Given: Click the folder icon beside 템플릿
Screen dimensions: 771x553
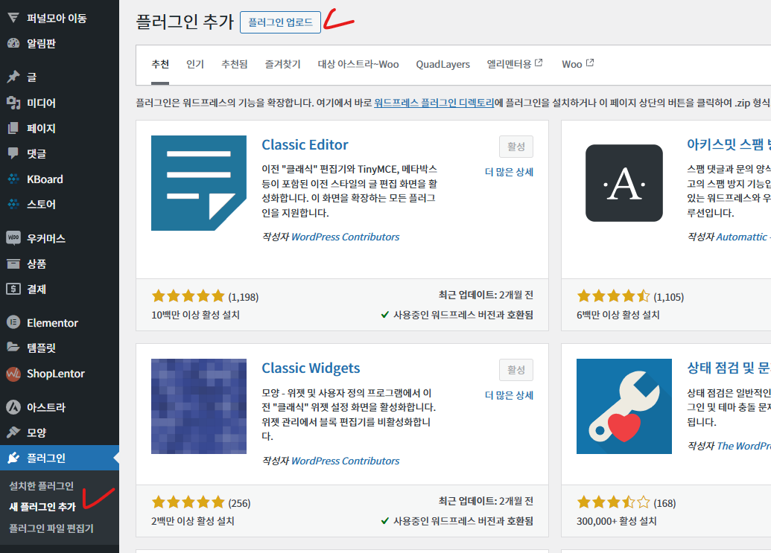Looking at the screenshot, I should coord(13,348).
